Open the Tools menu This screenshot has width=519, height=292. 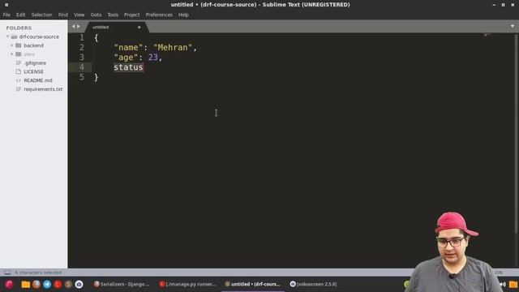pyautogui.click(x=113, y=15)
